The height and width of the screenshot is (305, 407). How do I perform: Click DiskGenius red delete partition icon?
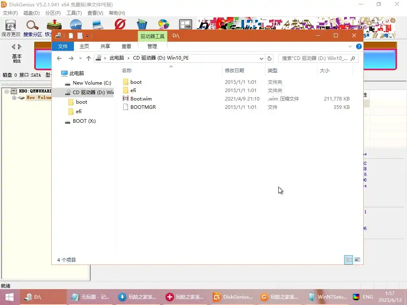point(120,24)
